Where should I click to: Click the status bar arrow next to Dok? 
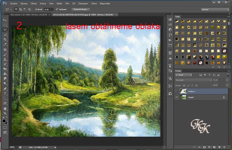pyautogui.click(x=55, y=147)
